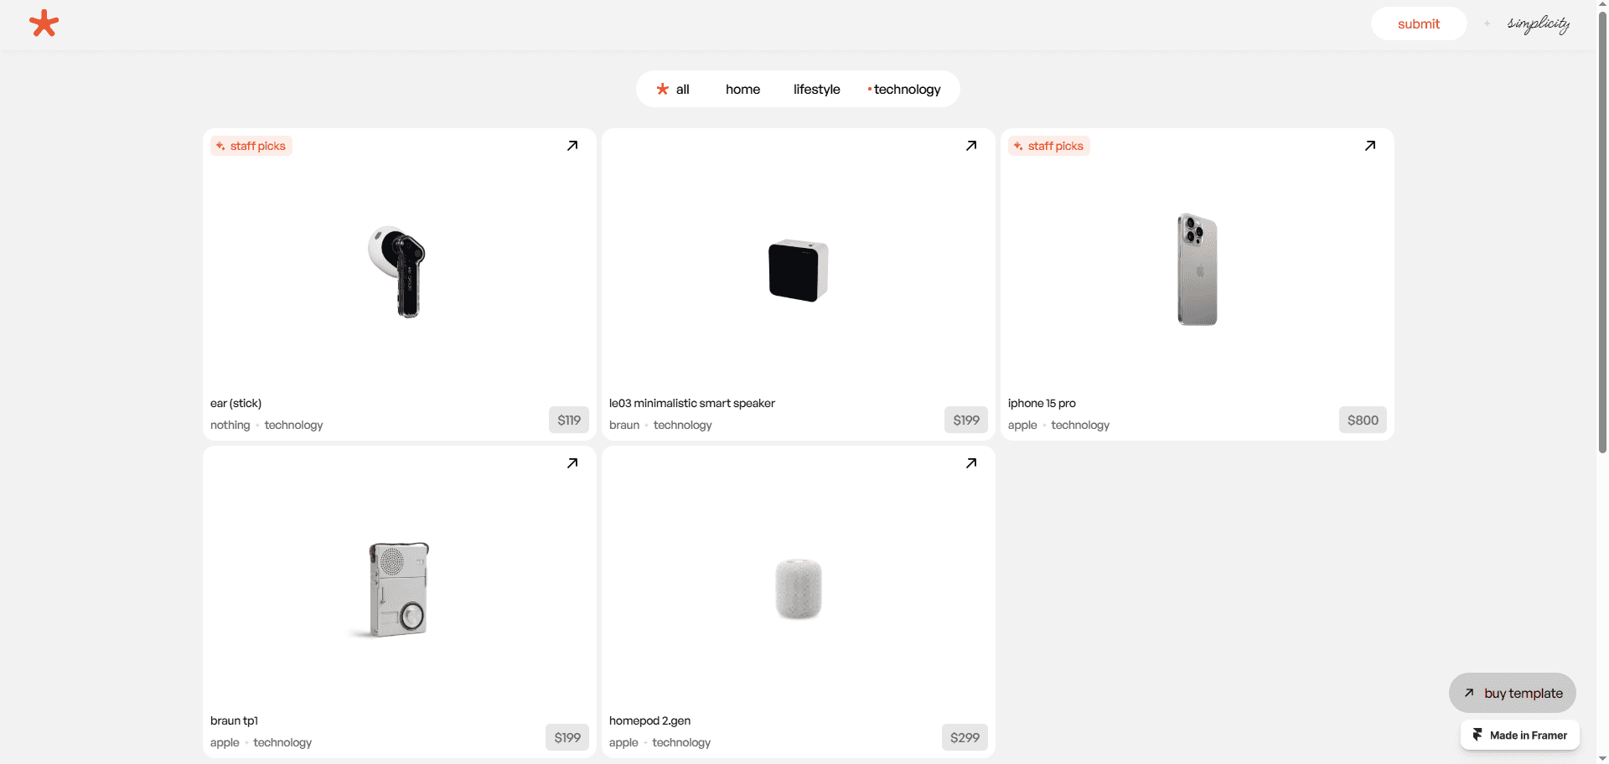Click the $199 price on le03 speaker

click(x=966, y=420)
